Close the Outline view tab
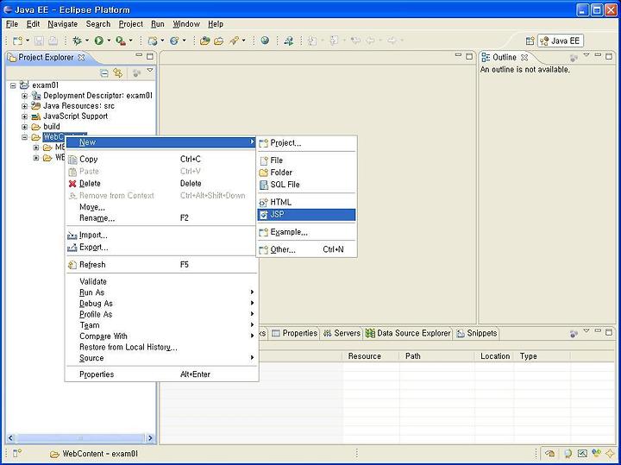621x465 pixels. 524,58
